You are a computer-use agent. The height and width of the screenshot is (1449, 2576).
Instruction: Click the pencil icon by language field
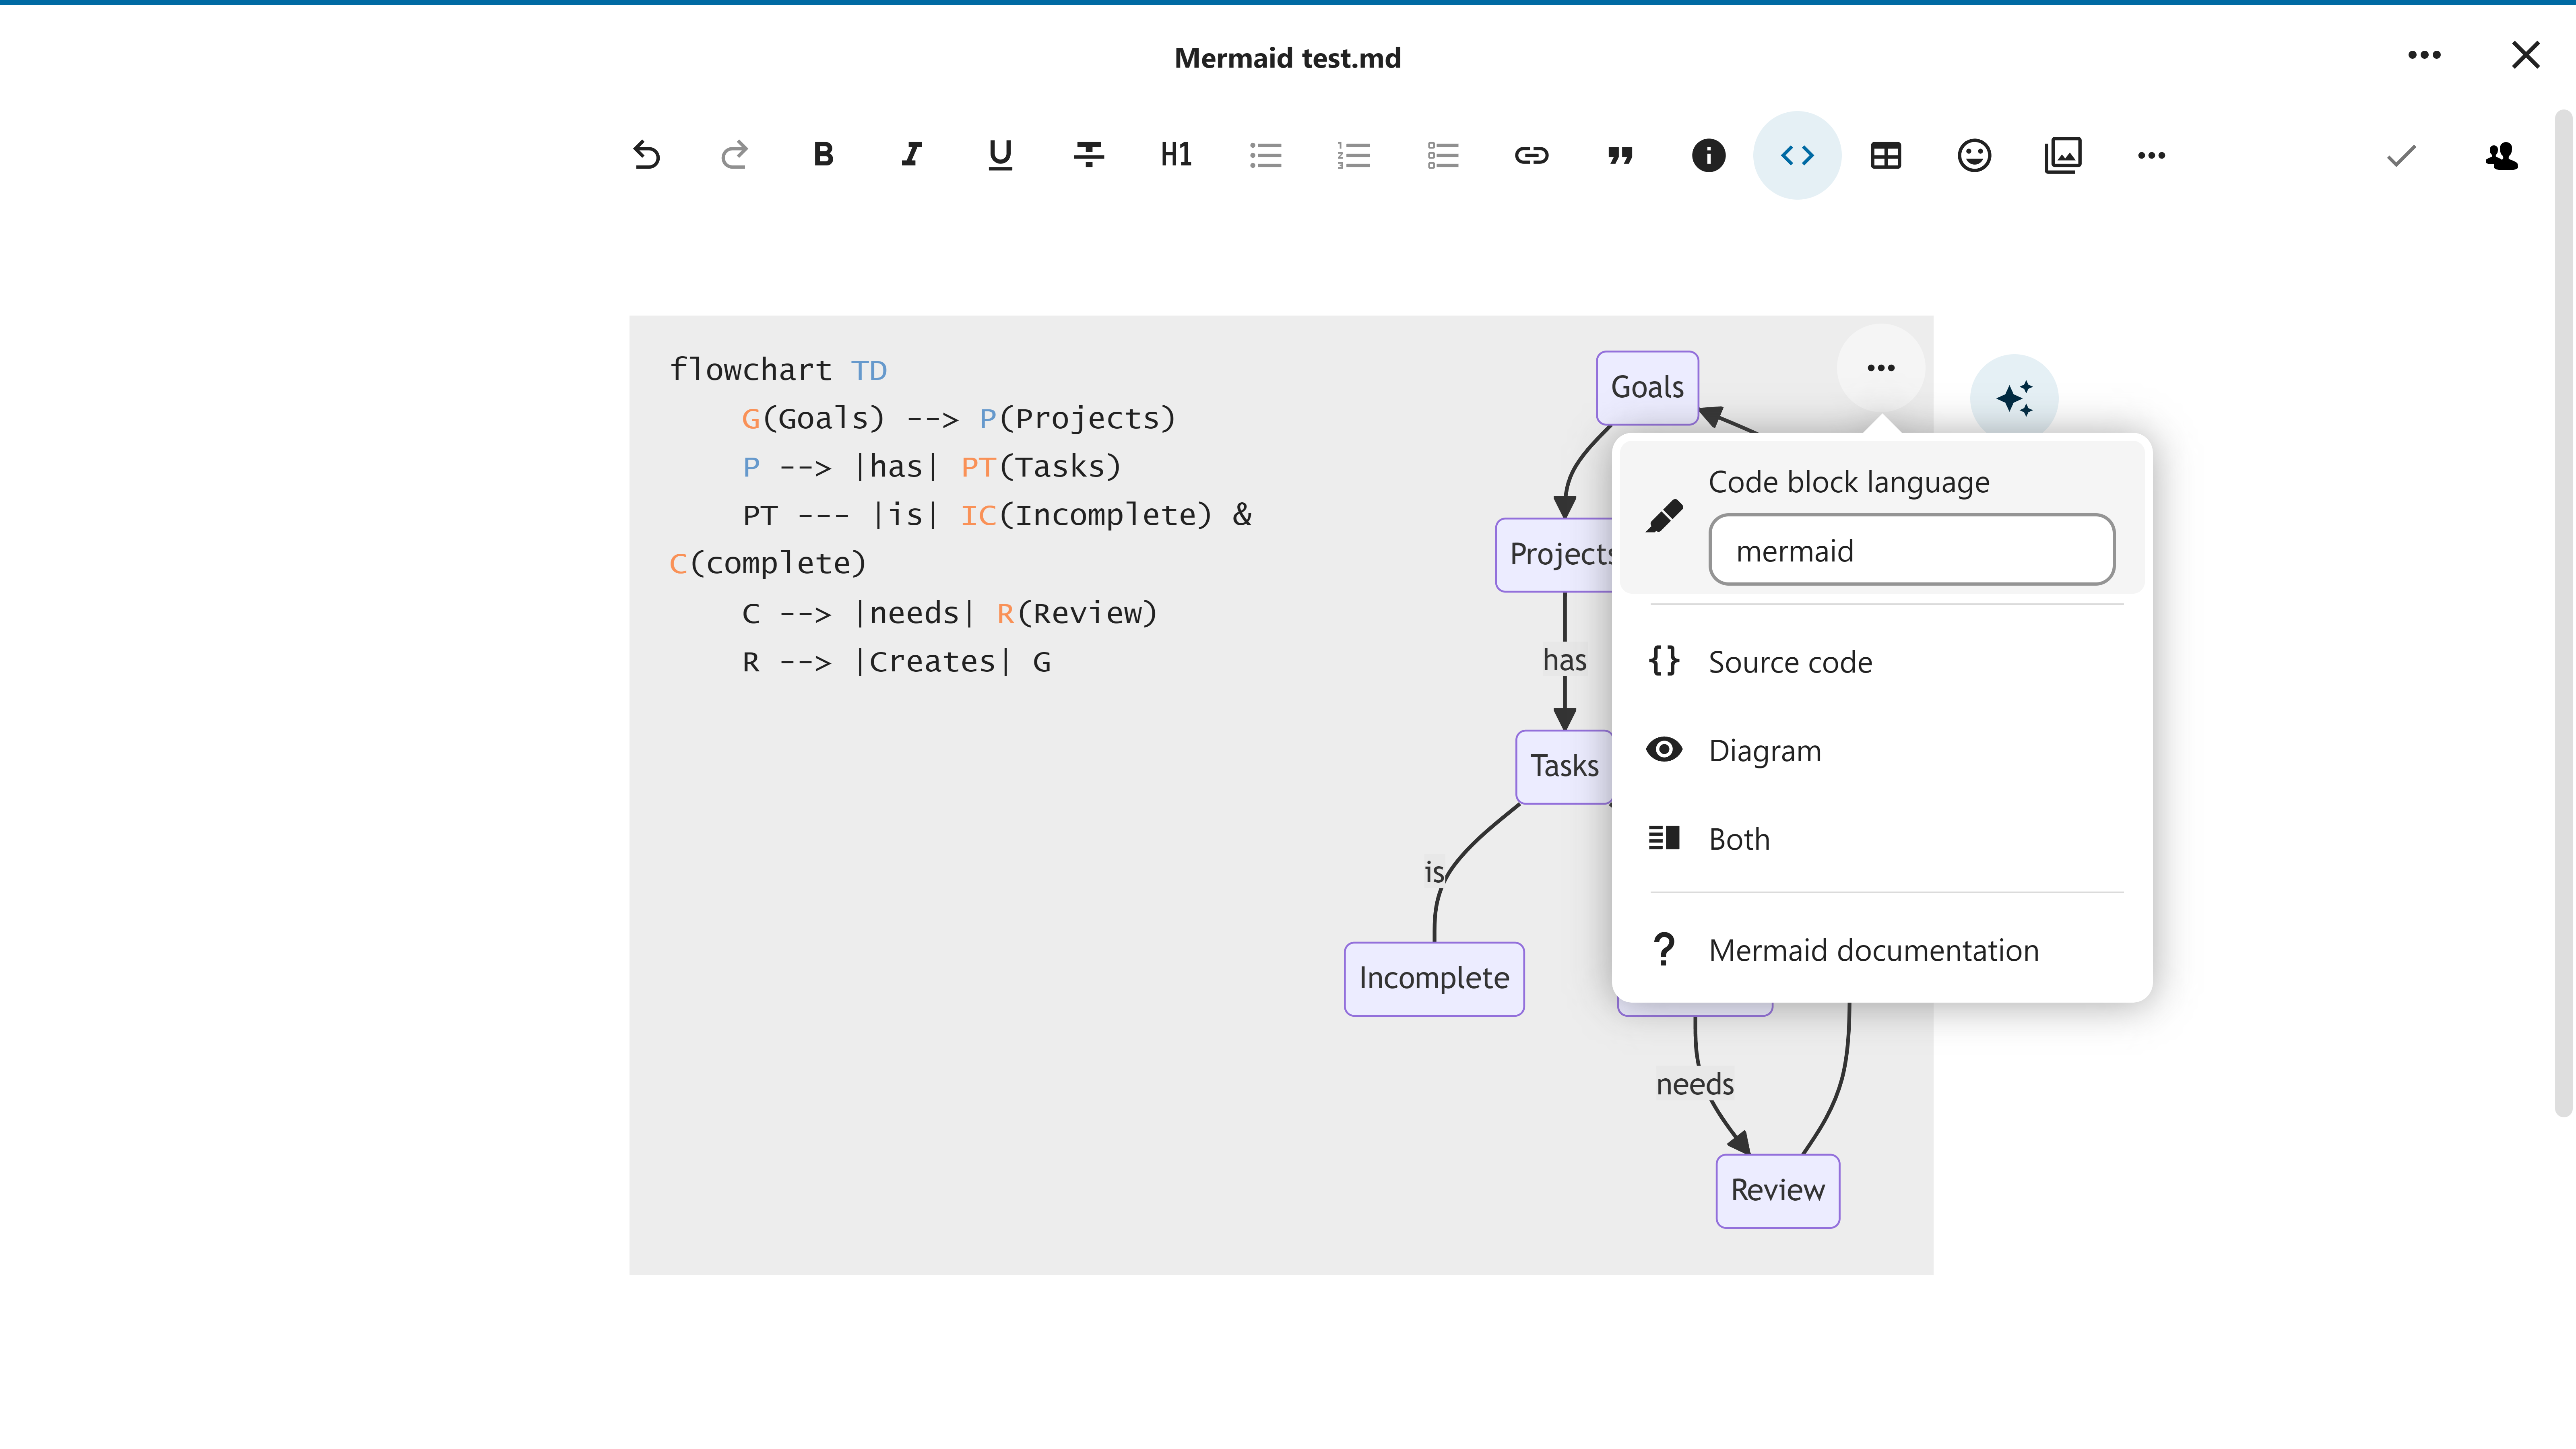(x=1664, y=516)
